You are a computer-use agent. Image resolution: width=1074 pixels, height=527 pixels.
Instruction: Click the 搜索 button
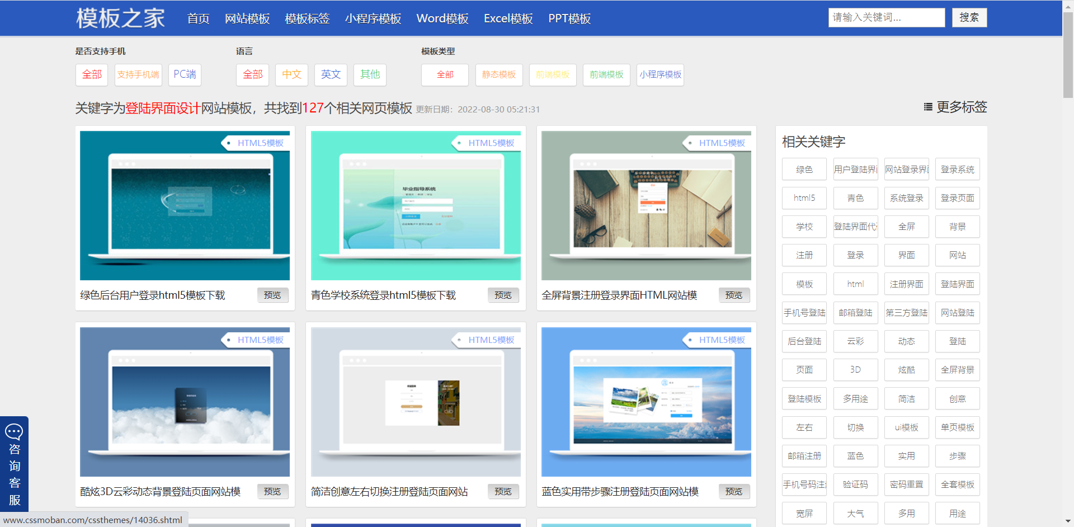point(969,17)
